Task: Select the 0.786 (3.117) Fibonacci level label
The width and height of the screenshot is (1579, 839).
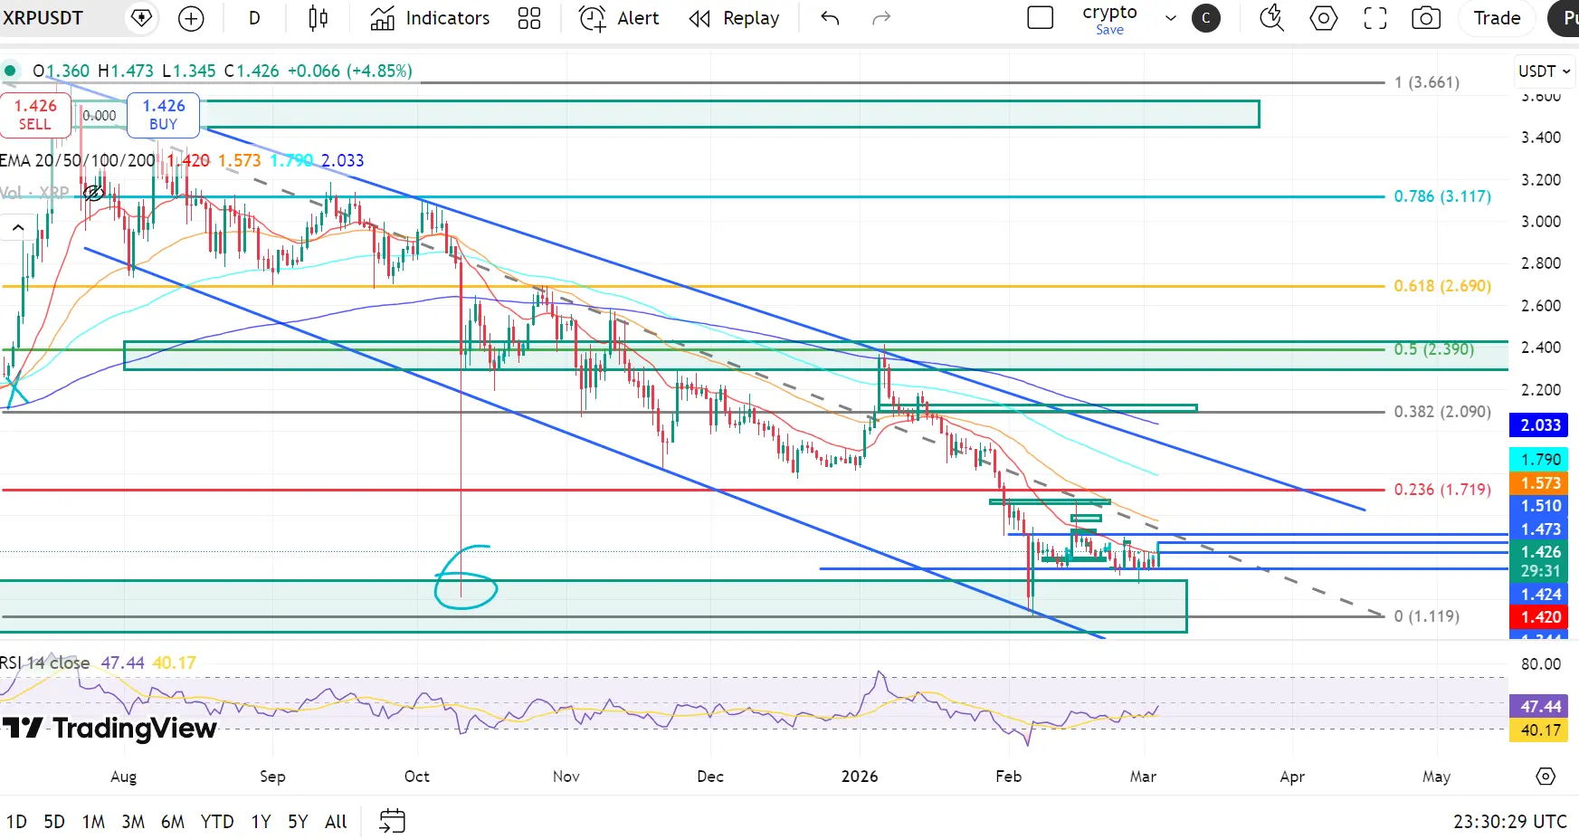Action: pyautogui.click(x=1442, y=196)
